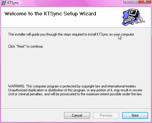This screenshot has height=123, width=152.
Task: Minimize the KTSync setup window
Action: [127, 2]
